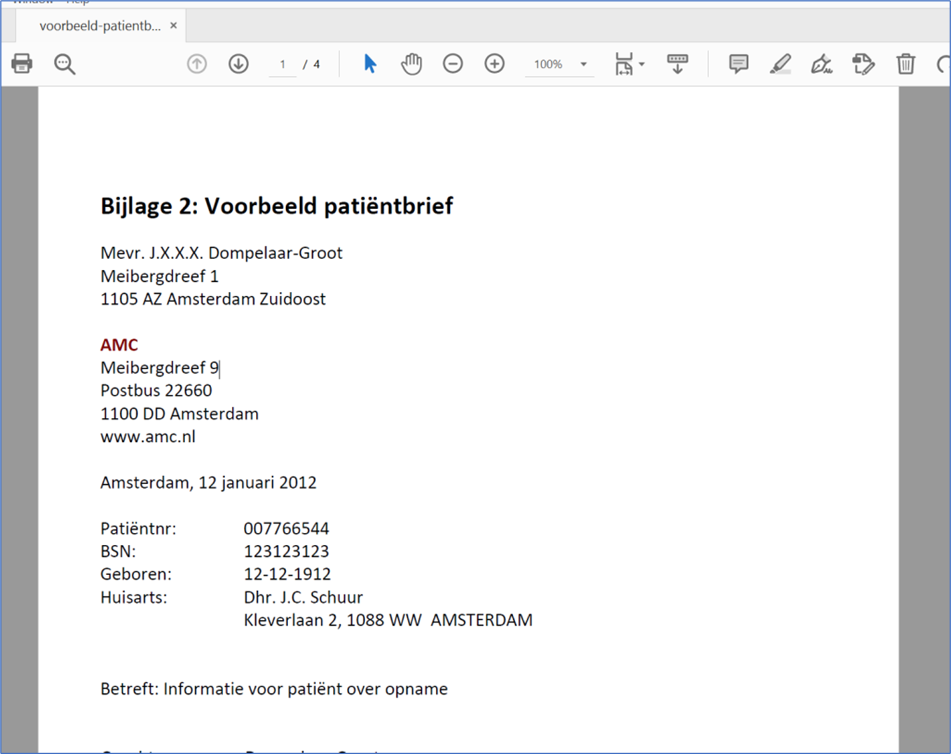Open the Sign document pen tool
The width and height of the screenshot is (951, 754).
[x=821, y=64]
